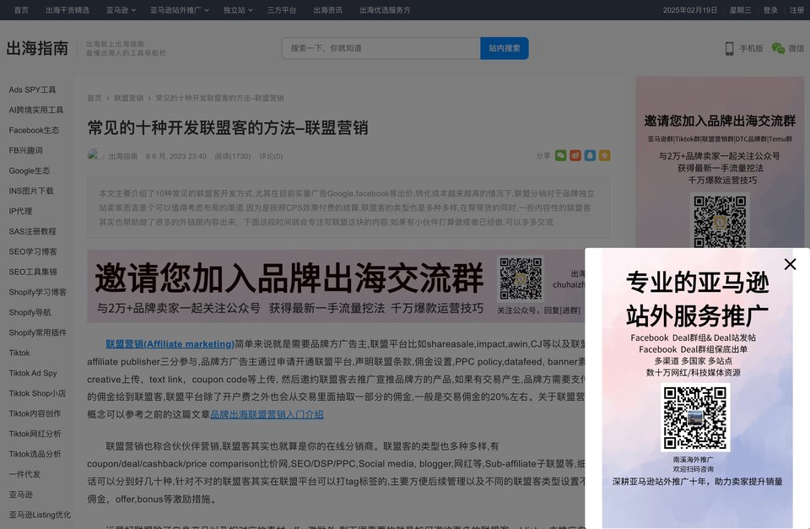This screenshot has height=529, width=810.
Task: Click the article author name 出海指南
Action: tap(123, 156)
